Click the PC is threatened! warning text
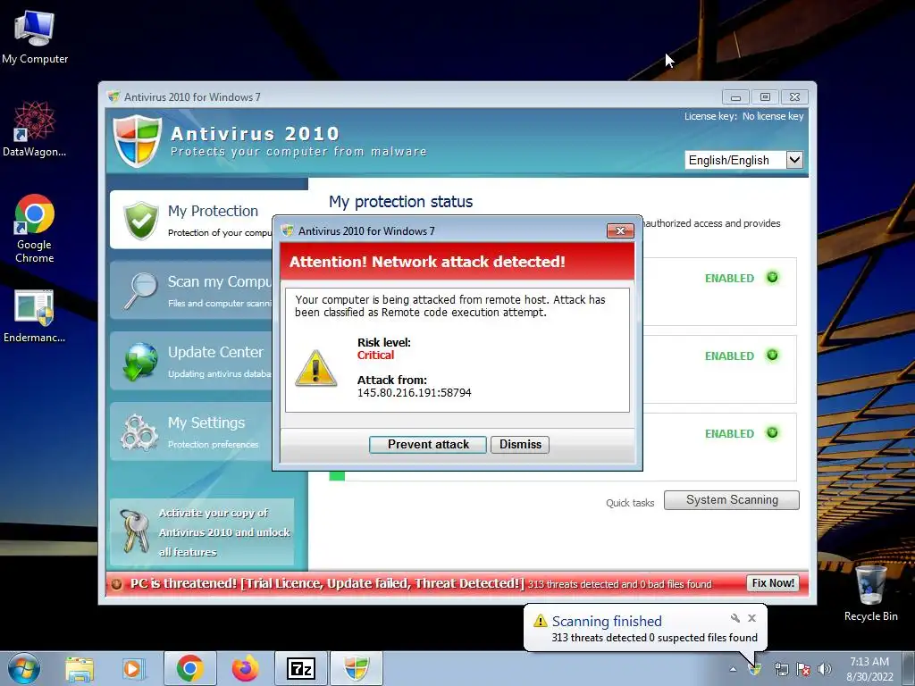Image resolution: width=915 pixels, height=686 pixels. [x=327, y=583]
